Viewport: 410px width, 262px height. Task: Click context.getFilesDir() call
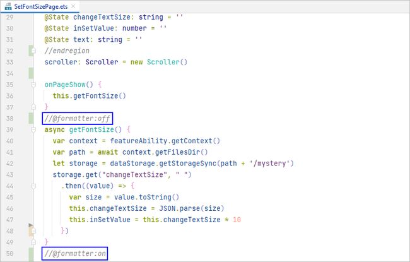165,152
